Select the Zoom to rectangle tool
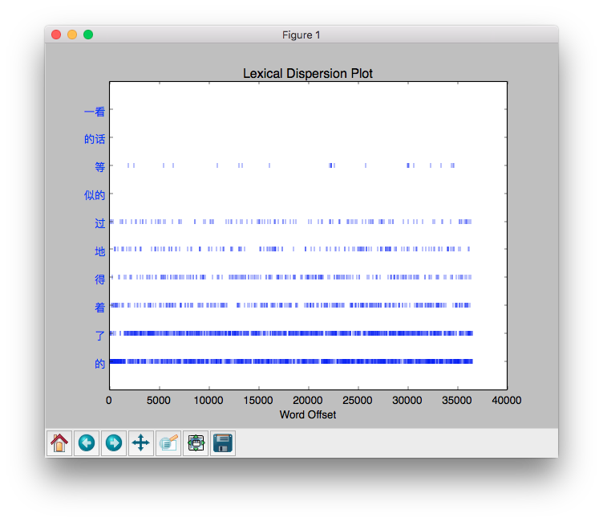Viewport: 603px width, 522px height. coord(168,442)
